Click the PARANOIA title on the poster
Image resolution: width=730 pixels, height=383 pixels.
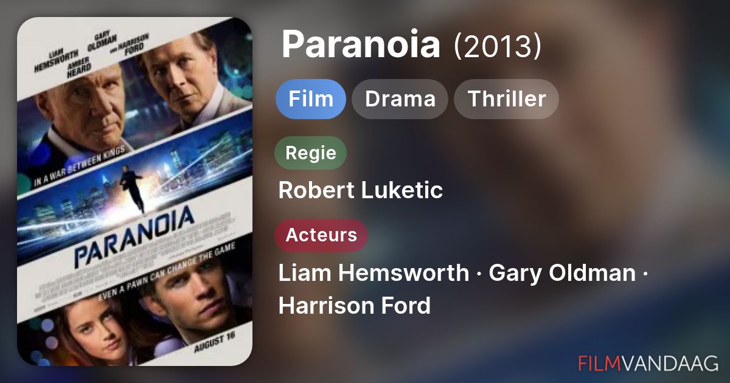134,236
